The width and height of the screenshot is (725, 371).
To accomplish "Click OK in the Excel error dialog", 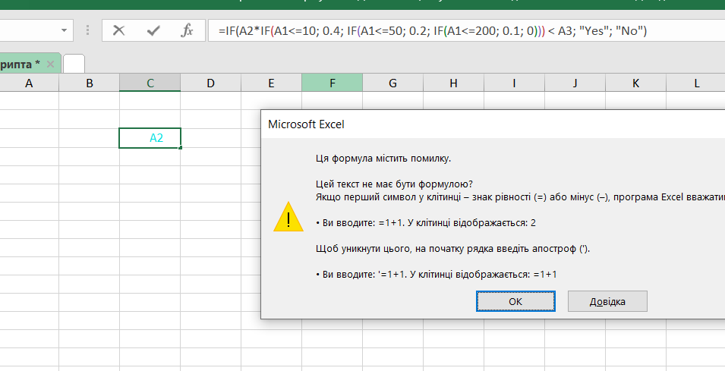I will pyautogui.click(x=515, y=301).
